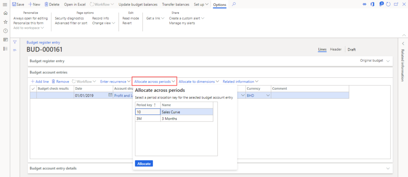Viewport: 408px width, 177px height.
Task: Toggle the select-all checkmark column header
Action: click(33, 88)
